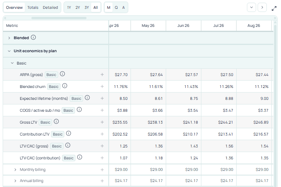Select annual (A) granularity
This screenshot has width=281, height=187.
coord(124,8)
